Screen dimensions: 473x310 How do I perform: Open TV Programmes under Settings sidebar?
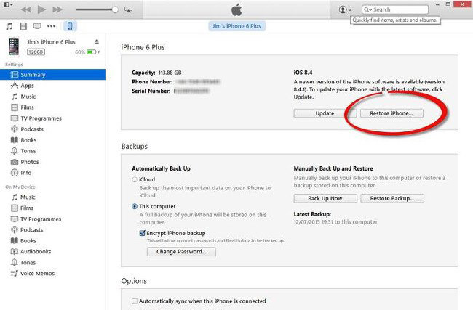[53, 118]
